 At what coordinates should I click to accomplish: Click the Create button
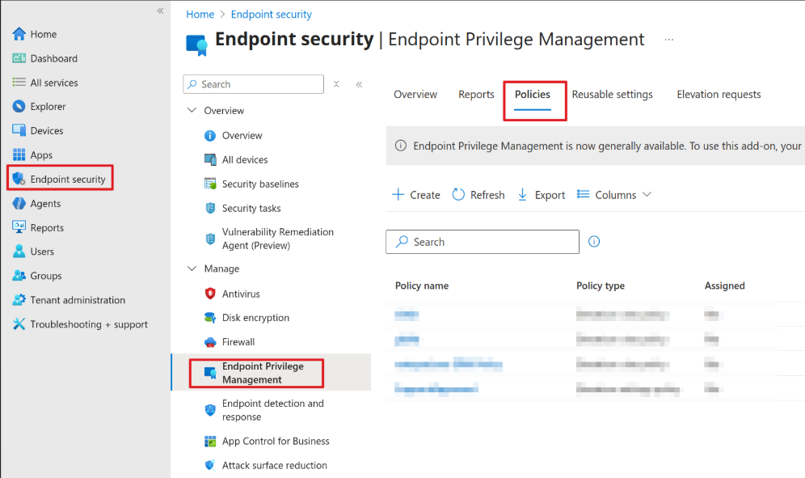(415, 194)
